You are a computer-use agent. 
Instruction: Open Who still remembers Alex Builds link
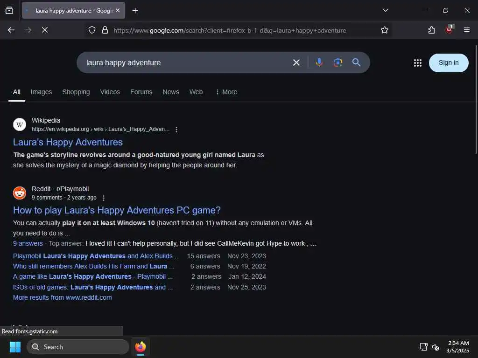[93, 266]
